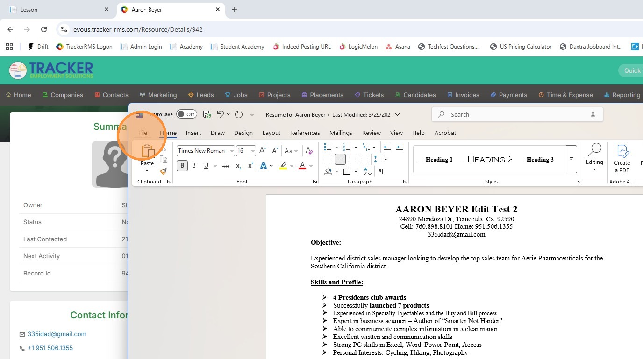The image size is (643, 359).
Task: Open the Chrome apps grid icon
Action: [x=9, y=47]
